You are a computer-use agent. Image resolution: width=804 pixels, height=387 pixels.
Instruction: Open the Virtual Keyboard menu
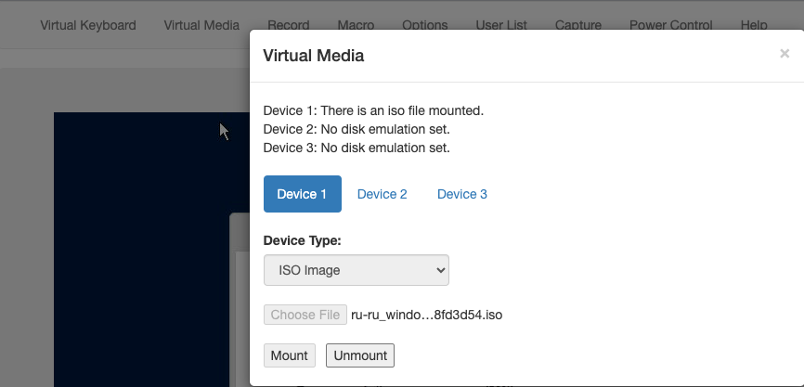pos(88,25)
